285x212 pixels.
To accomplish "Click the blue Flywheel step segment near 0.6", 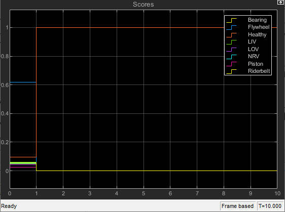I will pos(23,82).
